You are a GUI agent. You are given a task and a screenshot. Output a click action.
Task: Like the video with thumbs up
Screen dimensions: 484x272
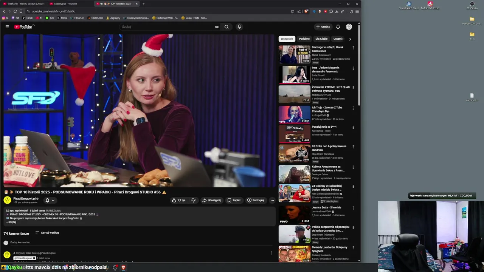[x=179, y=200]
